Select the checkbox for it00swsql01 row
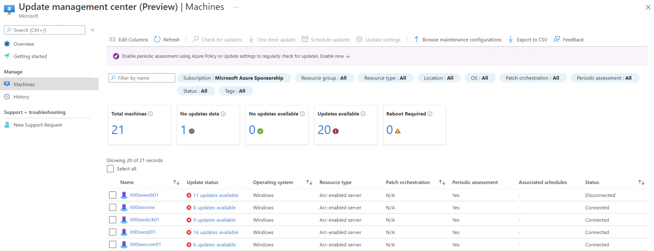The height and width of the screenshot is (251, 654). click(x=112, y=232)
